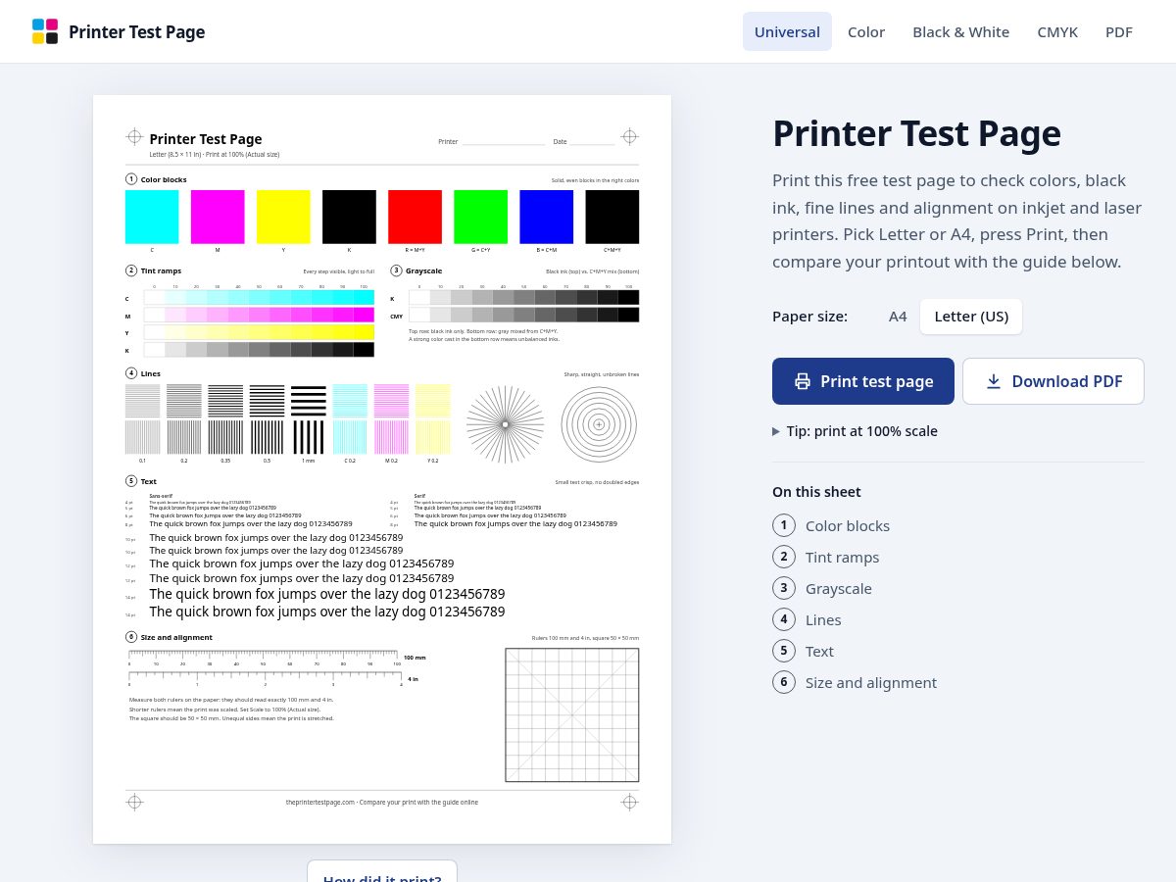Click the 1 mm black line pattern

[x=309, y=419]
